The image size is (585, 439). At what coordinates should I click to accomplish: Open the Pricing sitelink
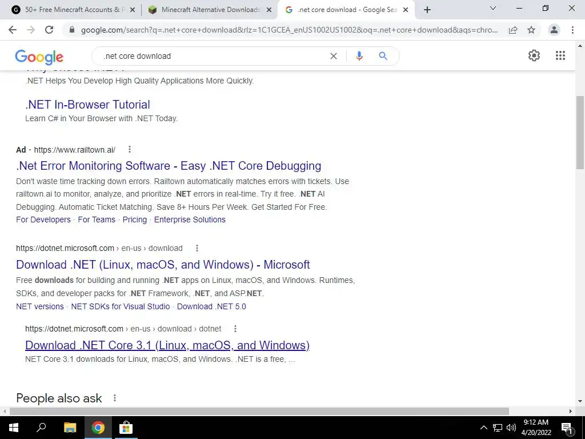click(135, 219)
